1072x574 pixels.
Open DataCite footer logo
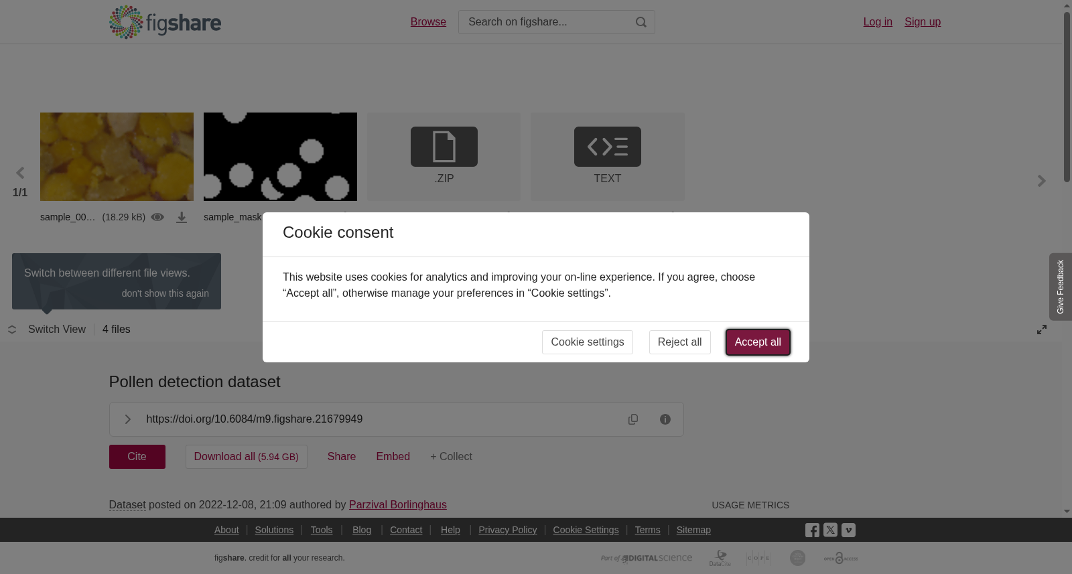[720, 558]
